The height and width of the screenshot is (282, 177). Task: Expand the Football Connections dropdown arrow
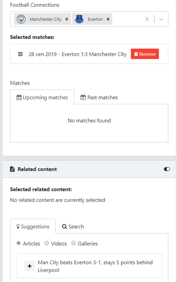coord(161,19)
